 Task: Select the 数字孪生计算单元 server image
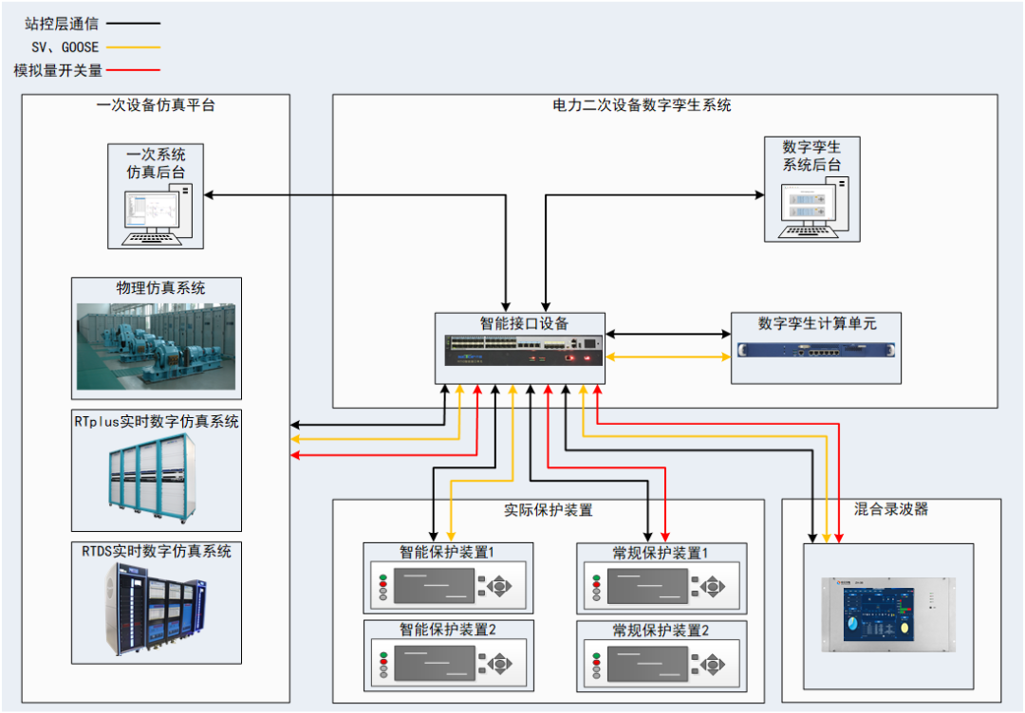(x=816, y=350)
